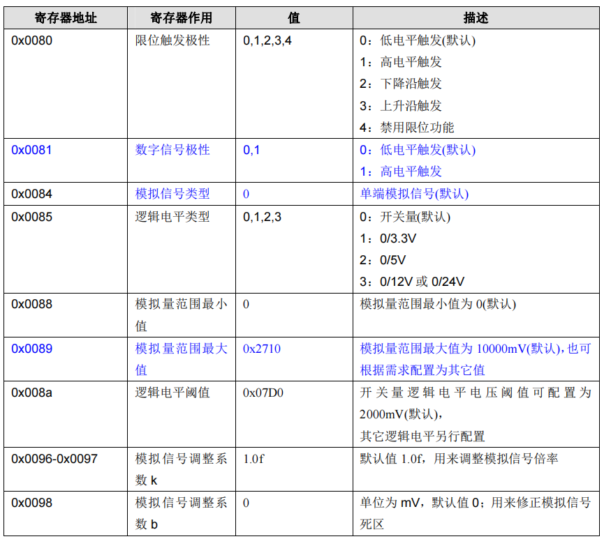Image resolution: width=604 pixels, height=539 pixels.
Task: Click the 2：下降沿触发 line
Action: (401, 84)
